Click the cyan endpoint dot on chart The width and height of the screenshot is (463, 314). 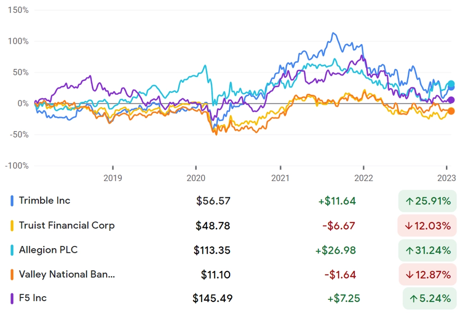(451, 84)
